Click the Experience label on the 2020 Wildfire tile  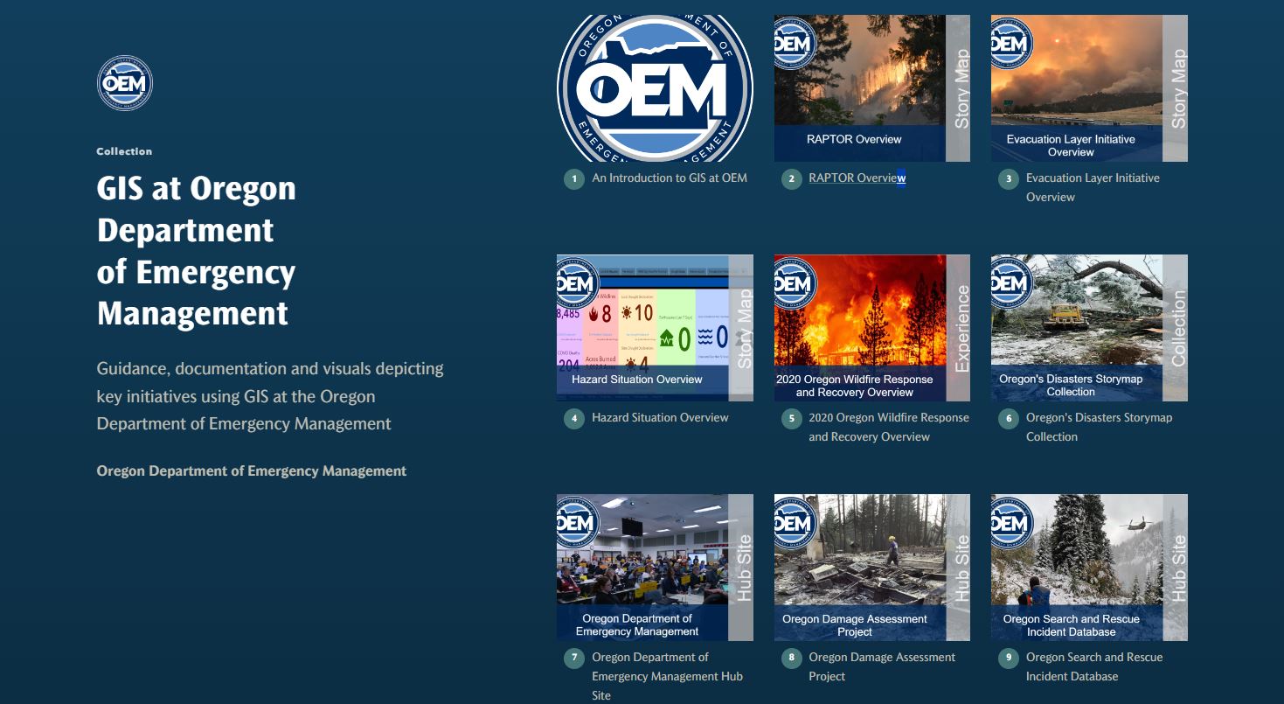point(963,327)
